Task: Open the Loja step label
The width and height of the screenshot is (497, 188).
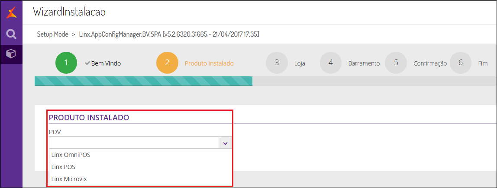Action: pos(300,63)
